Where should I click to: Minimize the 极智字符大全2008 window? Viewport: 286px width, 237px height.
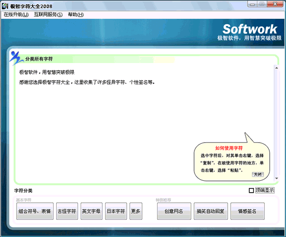[252, 4]
